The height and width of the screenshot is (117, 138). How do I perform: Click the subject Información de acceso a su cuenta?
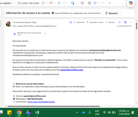click(x=28, y=13)
